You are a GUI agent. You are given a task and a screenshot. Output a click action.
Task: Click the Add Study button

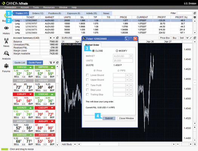pos(67,144)
